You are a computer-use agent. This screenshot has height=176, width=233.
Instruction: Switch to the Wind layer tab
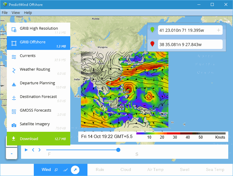46,169
